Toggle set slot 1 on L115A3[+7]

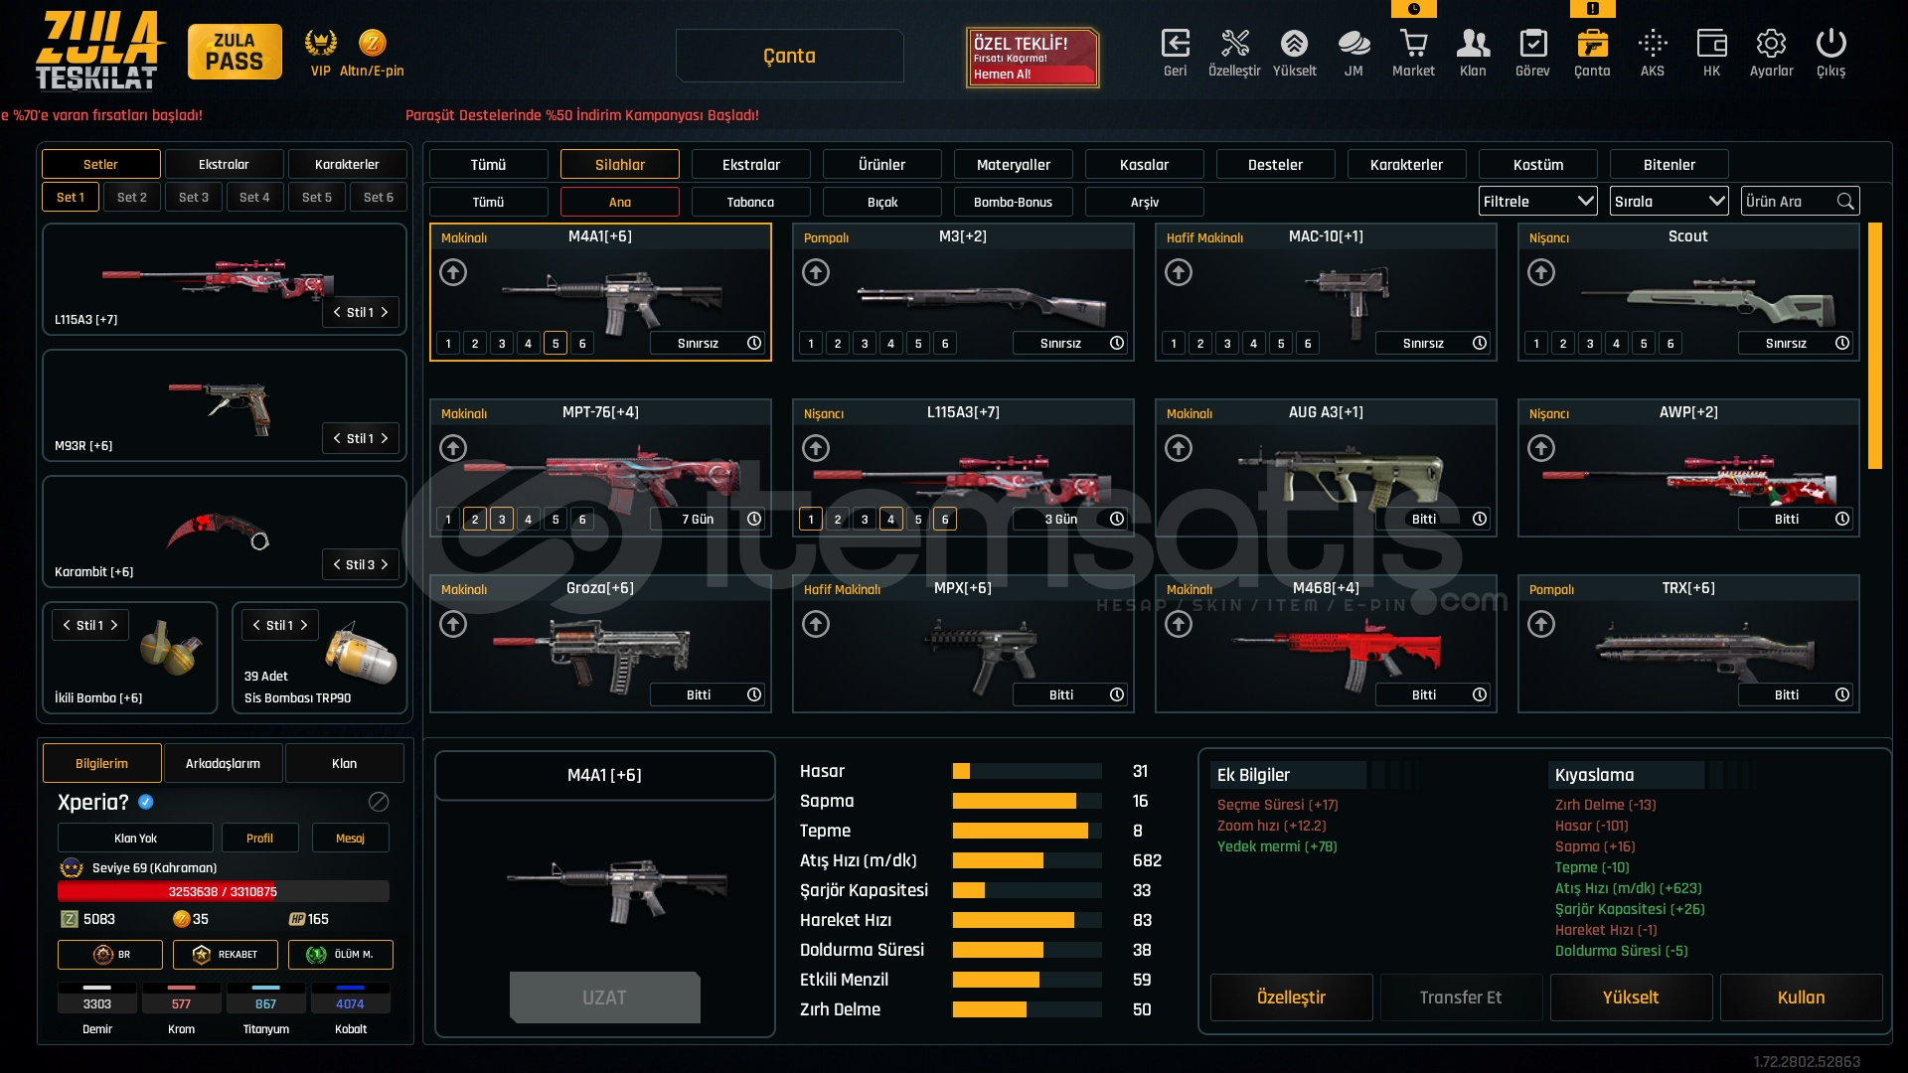tap(811, 520)
